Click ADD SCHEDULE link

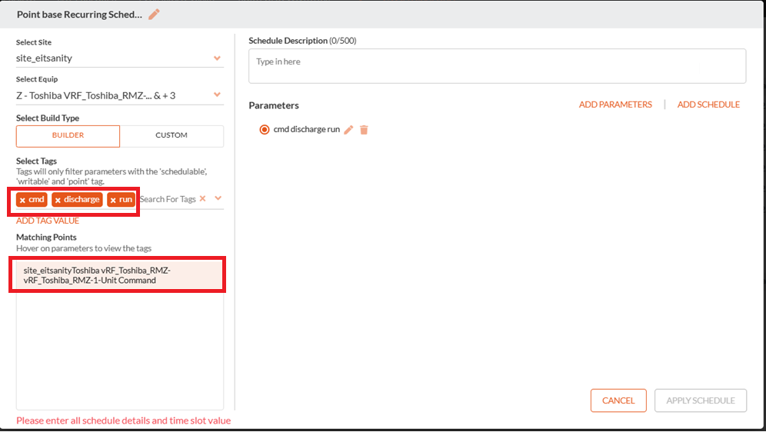click(708, 105)
